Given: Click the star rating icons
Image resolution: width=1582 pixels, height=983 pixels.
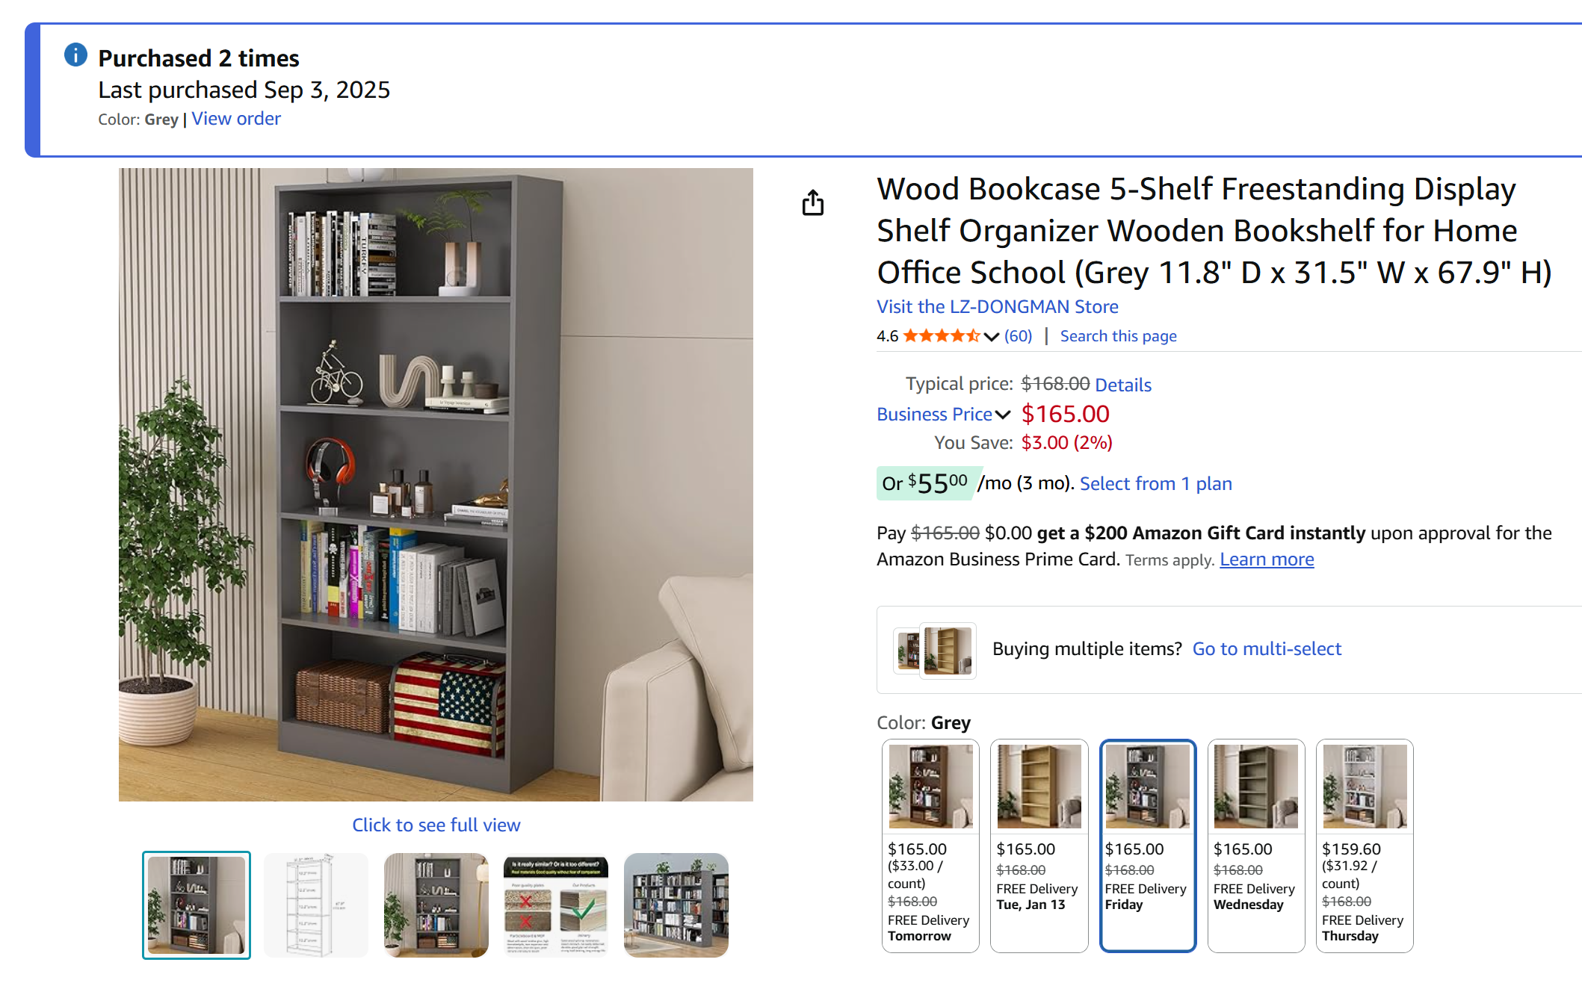Looking at the screenshot, I should coord(941,336).
